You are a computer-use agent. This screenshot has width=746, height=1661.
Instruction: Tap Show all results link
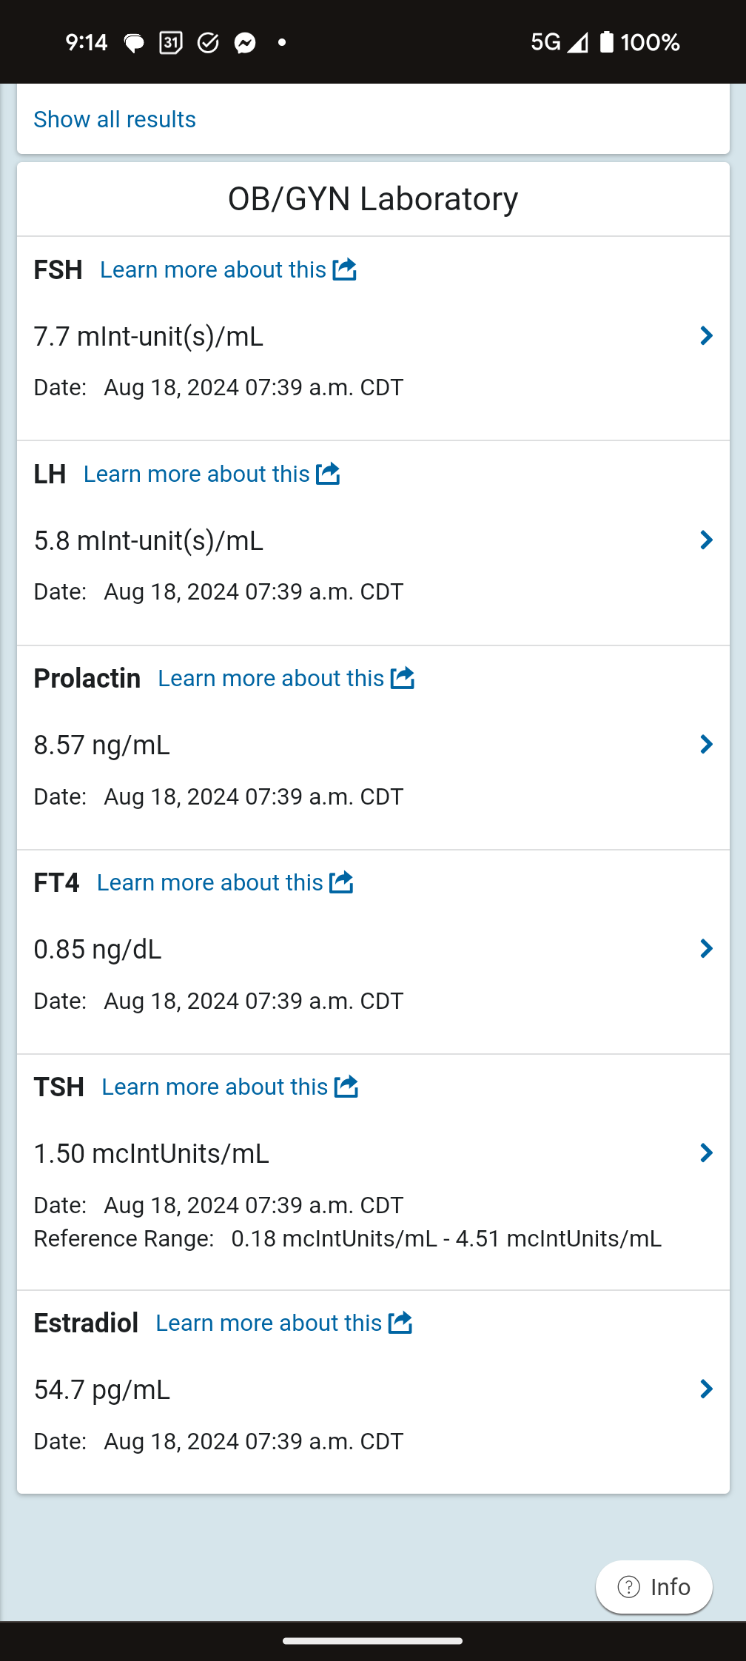pos(115,119)
